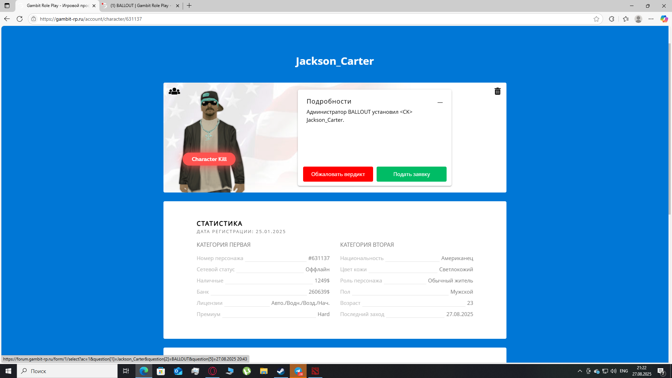
Task: Open Steam from the taskbar
Action: pyautogui.click(x=281, y=371)
